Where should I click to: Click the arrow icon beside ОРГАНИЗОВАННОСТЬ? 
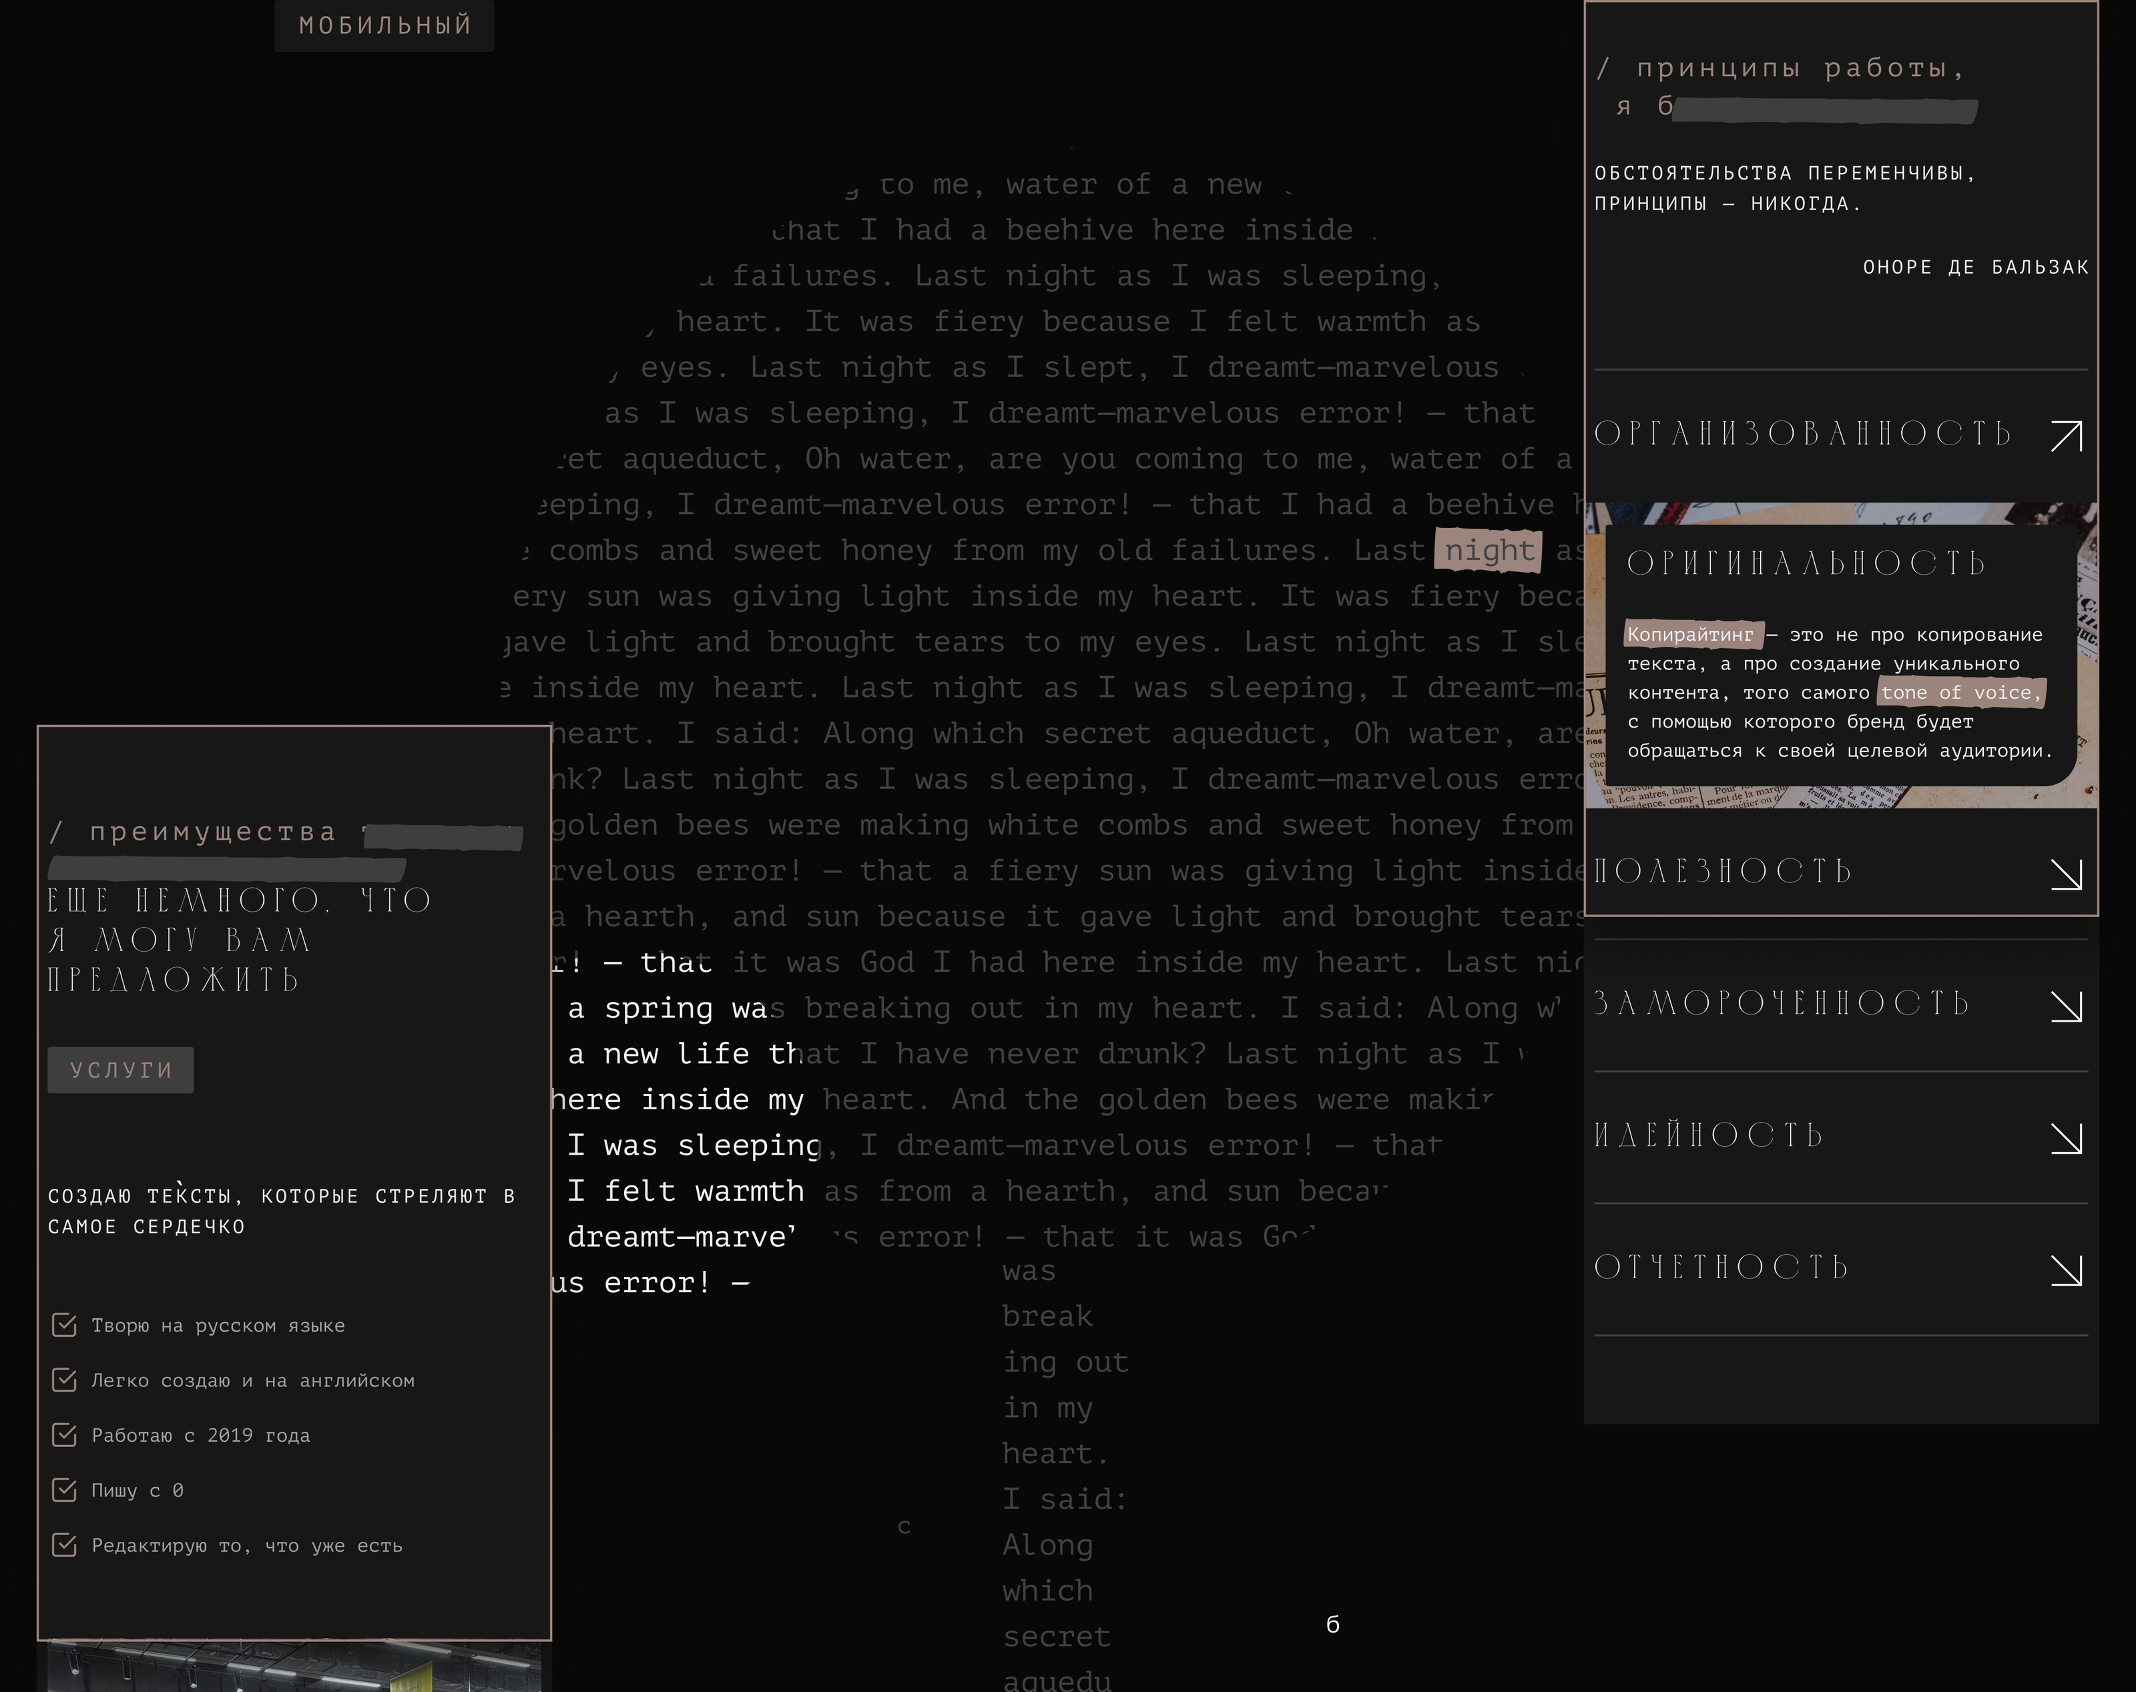tap(2066, 436)
